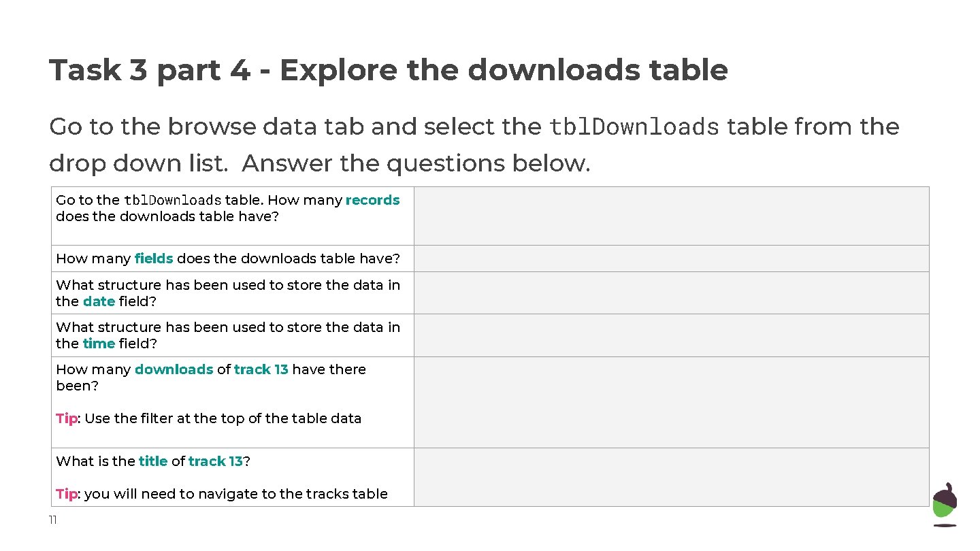Click the slide title about the downloads table
This screenshot has height=551, width=980.
point(389,70)
